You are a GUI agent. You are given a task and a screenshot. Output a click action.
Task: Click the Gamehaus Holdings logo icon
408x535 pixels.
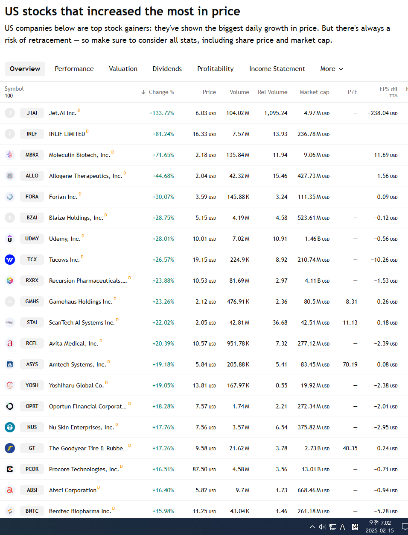click(x=10, y=301)
